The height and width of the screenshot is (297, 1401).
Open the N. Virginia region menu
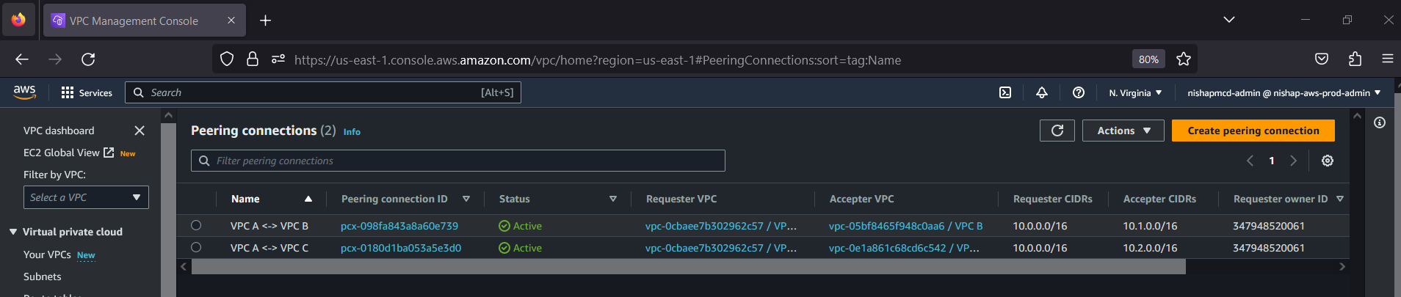tap(1135, 93)
